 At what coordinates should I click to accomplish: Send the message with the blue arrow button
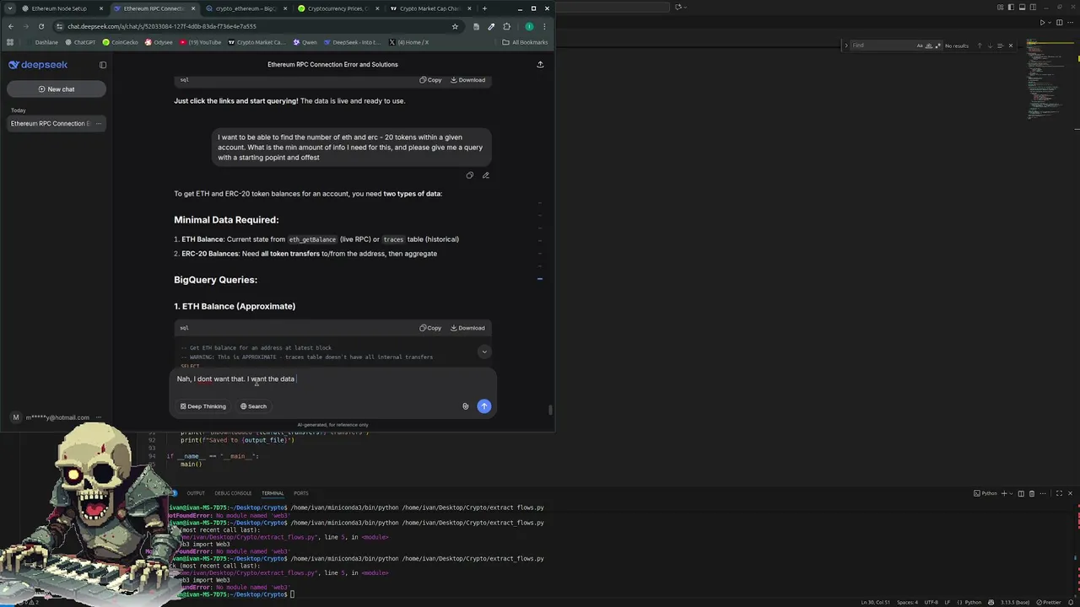pos(483,406)
